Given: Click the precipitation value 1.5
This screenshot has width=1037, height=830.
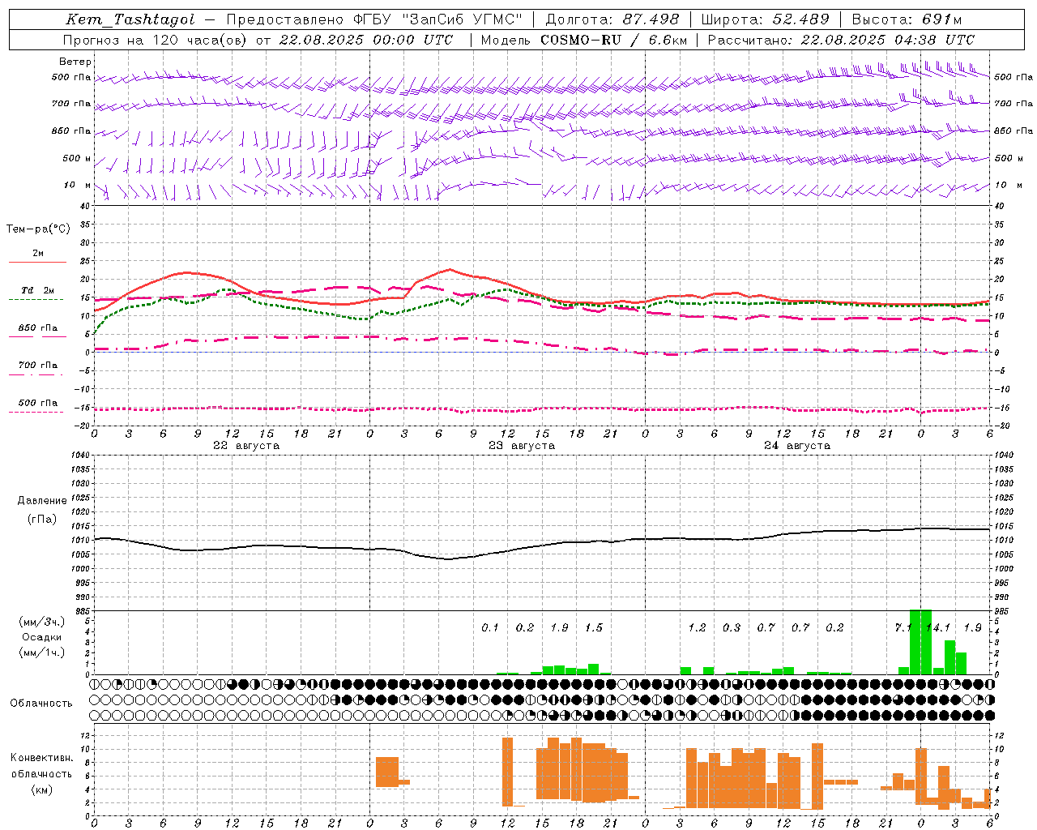Looking at the screenshot, I should tap(594, 628).
